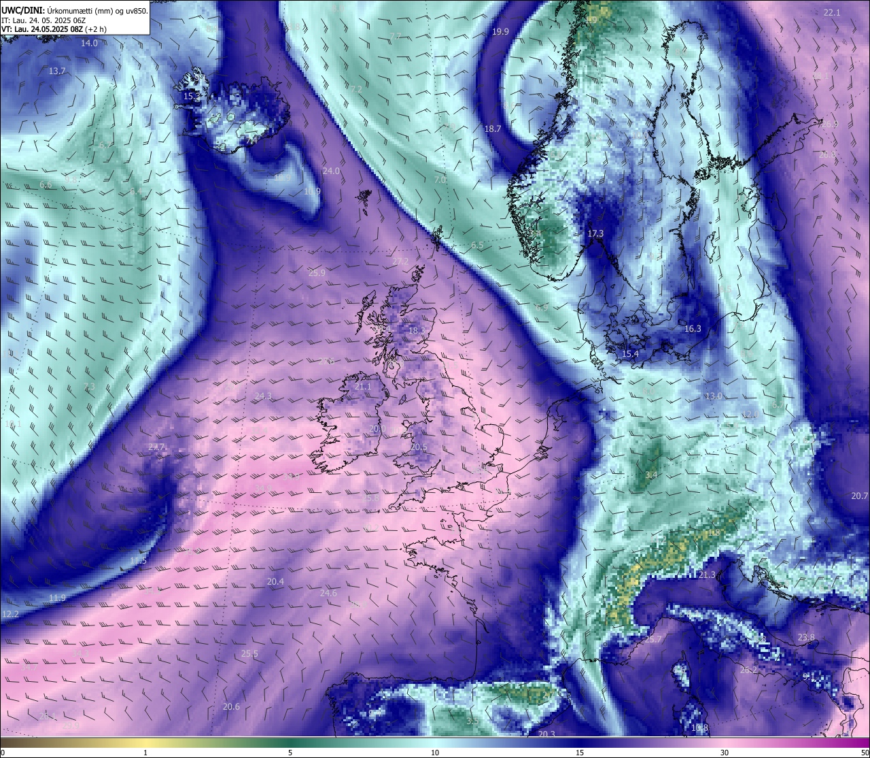The image size is (870, 758).
Task: Click the map value 17.3
Action: point(595,233)
